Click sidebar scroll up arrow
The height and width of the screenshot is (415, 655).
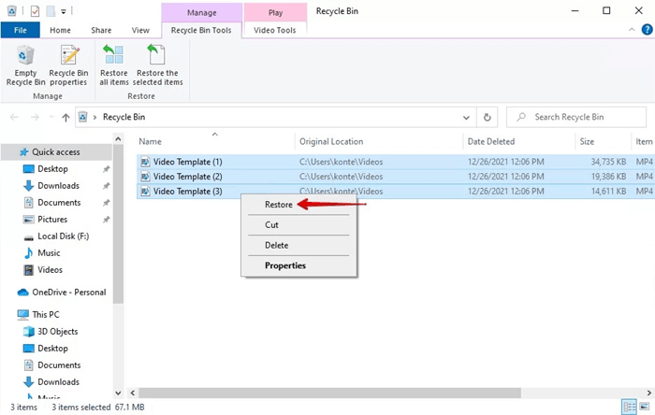click(118, 139)
